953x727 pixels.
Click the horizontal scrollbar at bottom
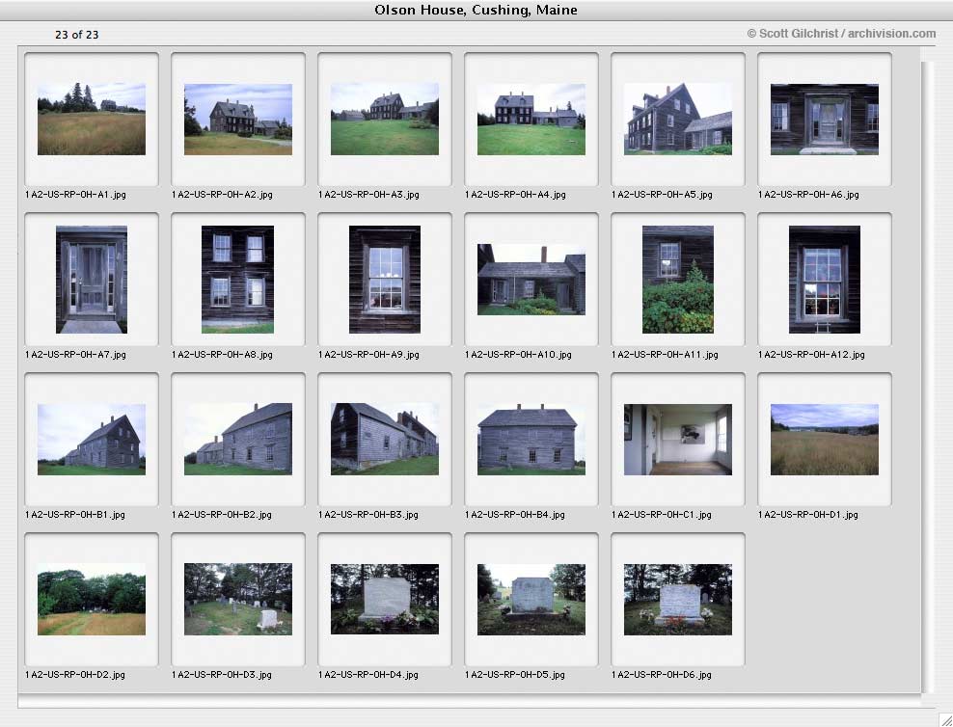click(469, 702)
